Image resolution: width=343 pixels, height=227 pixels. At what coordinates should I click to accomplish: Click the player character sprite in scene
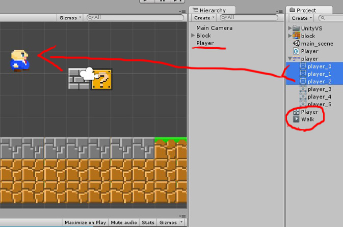(x=20, y=60)
